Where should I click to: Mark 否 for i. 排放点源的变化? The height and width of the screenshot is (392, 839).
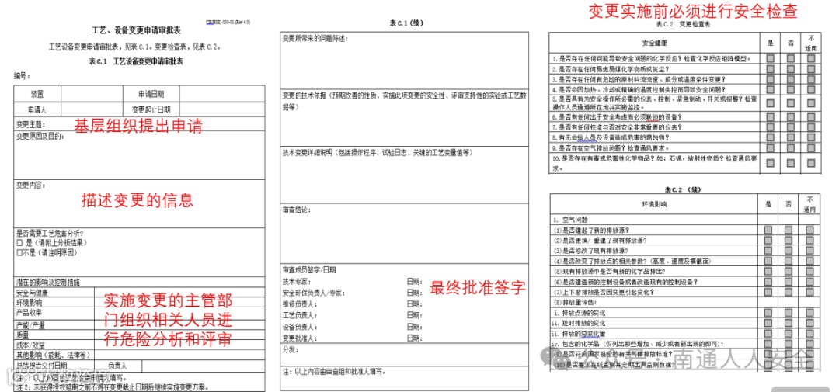[789, 313]
